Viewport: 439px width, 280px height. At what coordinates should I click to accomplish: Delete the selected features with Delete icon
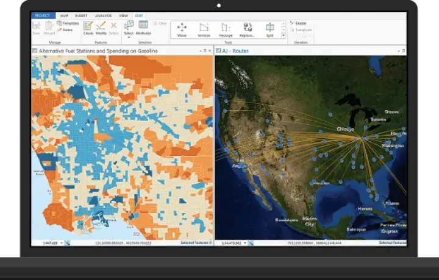click(113, 28)
